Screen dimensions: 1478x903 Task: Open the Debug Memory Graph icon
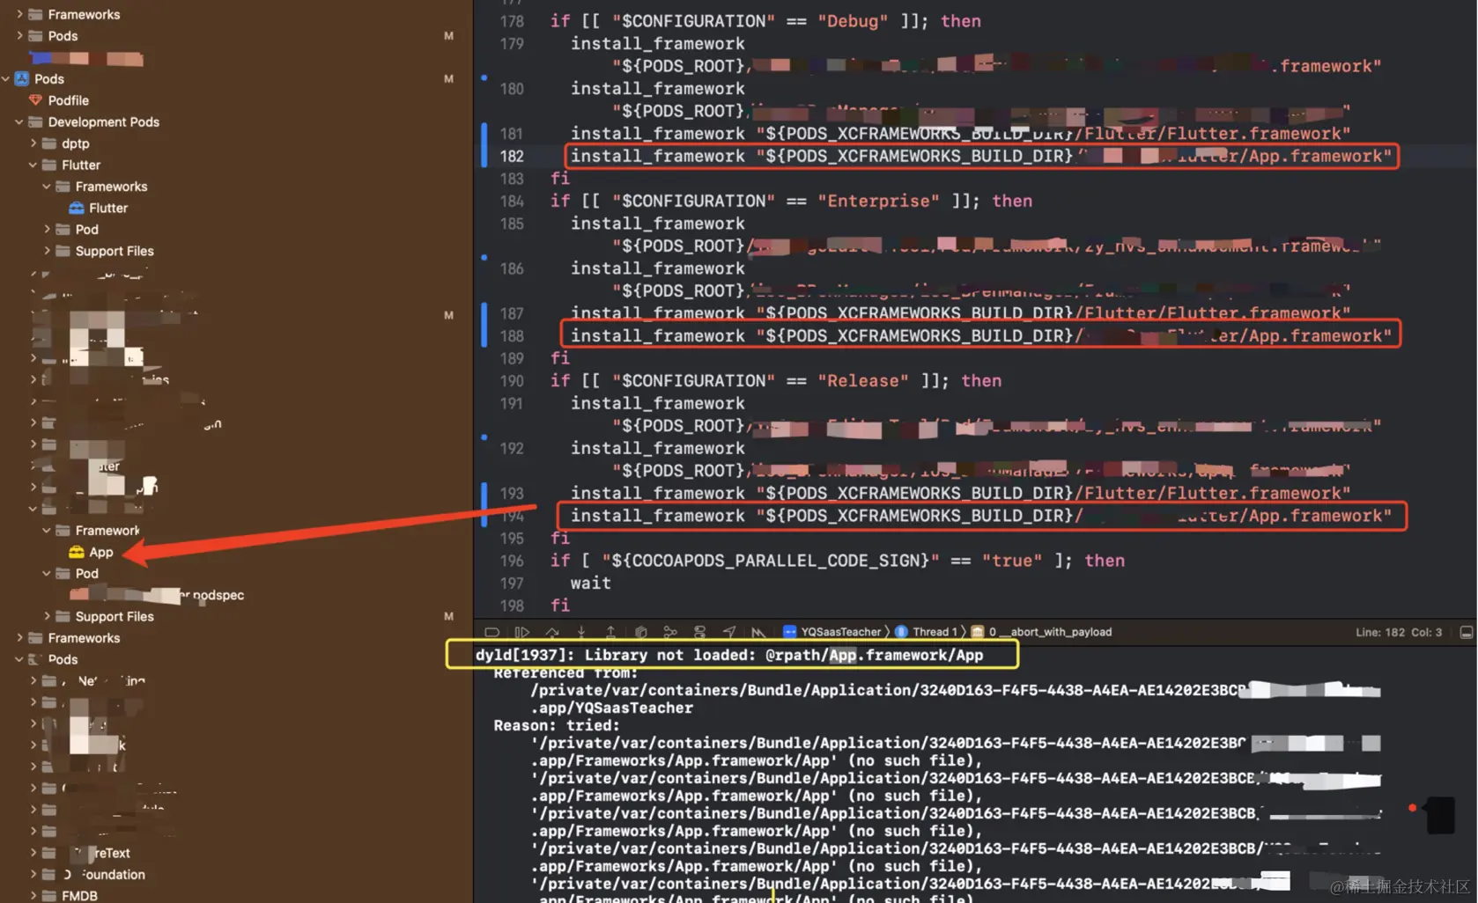pyautogui.click(x=670, y=632)
